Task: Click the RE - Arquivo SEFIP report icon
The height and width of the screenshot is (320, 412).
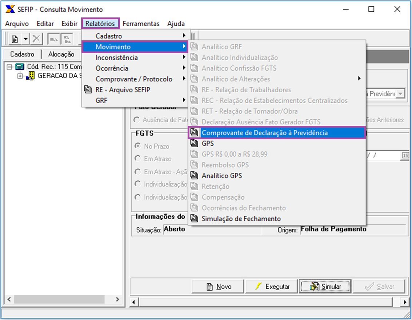Action: 88,89
